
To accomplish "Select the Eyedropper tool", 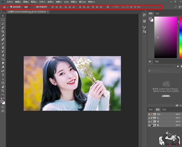I will pyautogui.click(x=3, y=36).
